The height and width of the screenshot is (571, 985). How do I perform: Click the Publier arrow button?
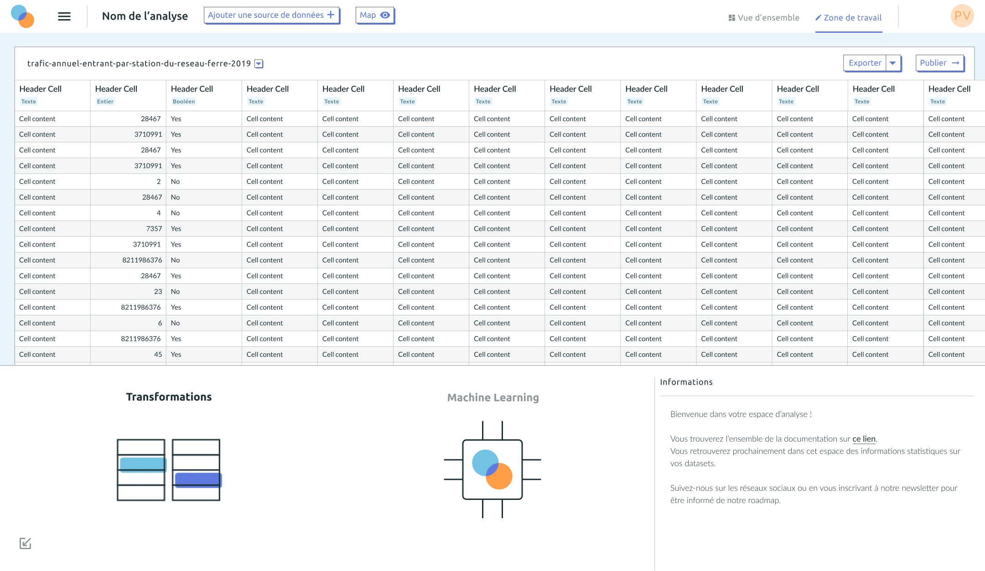[939, 63]
